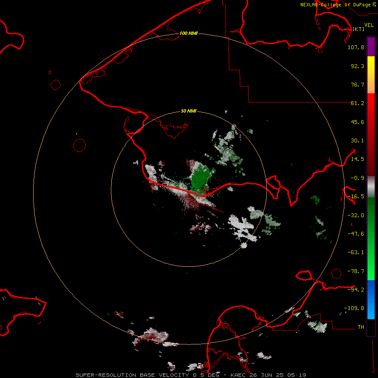378x378 pixels.
Task: Click the 92.3 velocity scale value
Action: (x=357, y=66)
